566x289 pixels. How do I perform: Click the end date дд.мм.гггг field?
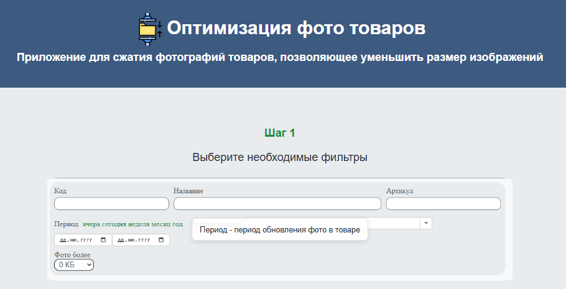pos(141,240)
